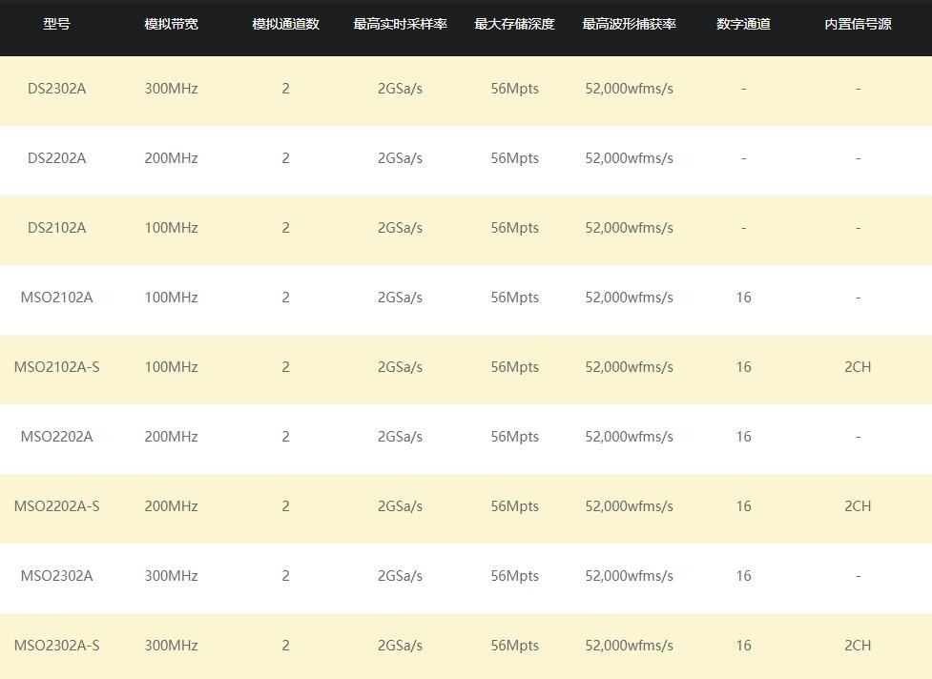Viewport: 932px width, 679px height.
Task: Click the 模拟通道数 column header
Action: (285, 24)
